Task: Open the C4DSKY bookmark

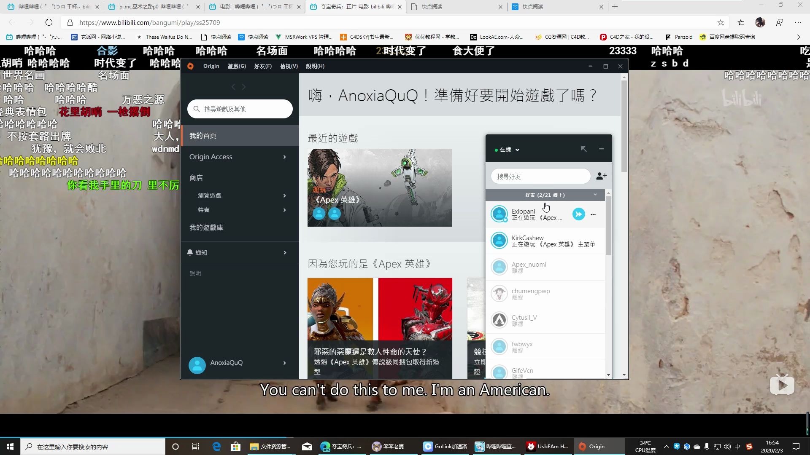Action: coord(367,37)
